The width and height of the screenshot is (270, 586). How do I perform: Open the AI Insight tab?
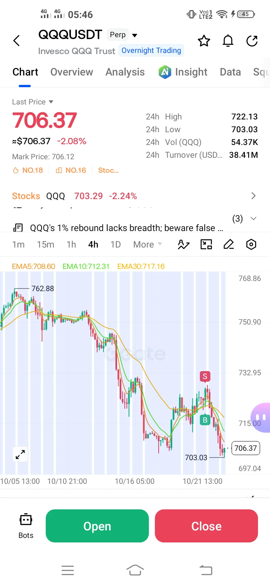183,72
